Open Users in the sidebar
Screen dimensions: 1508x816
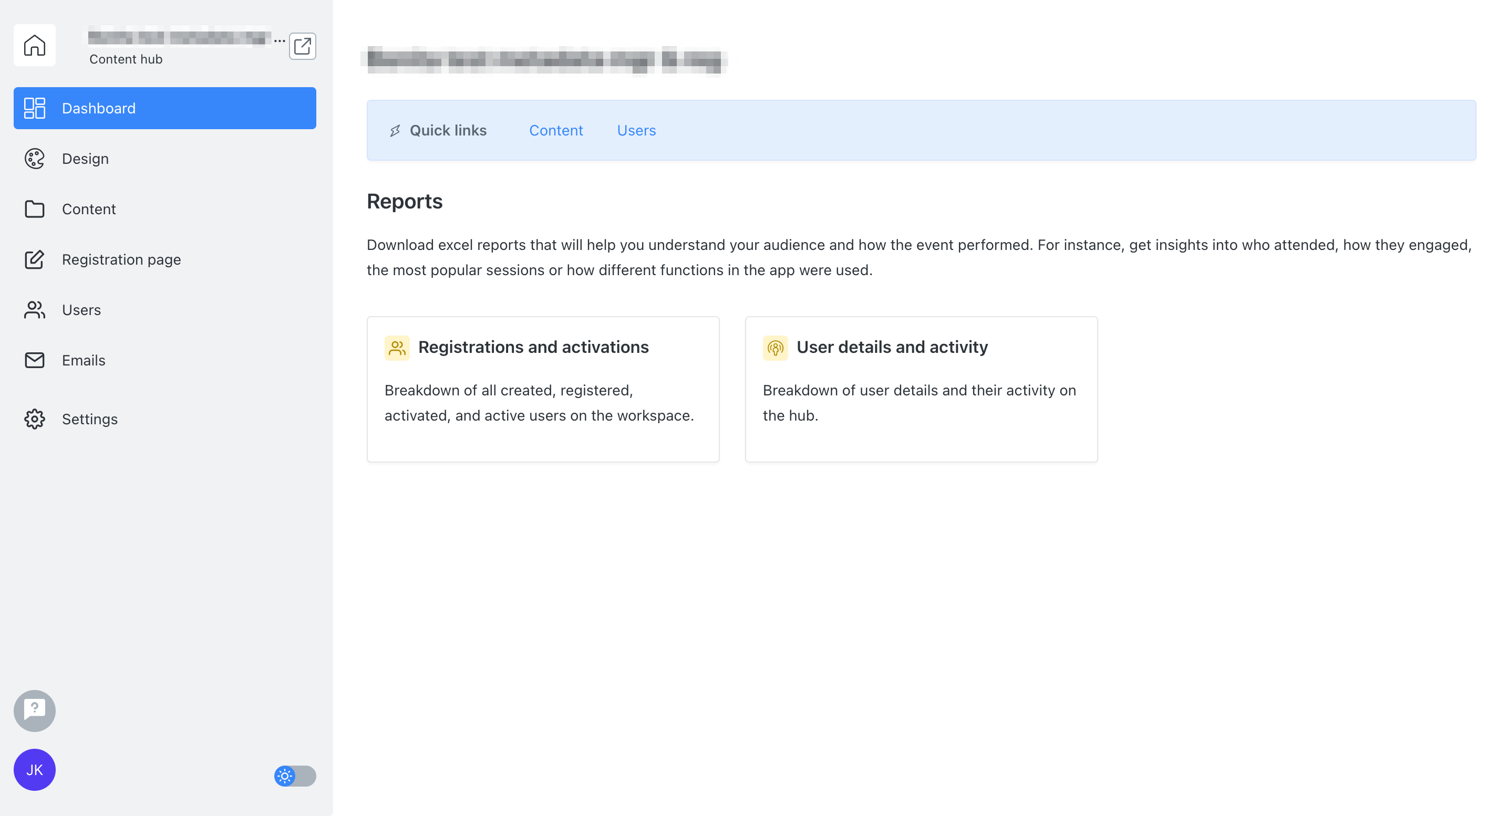pos(165,309)
